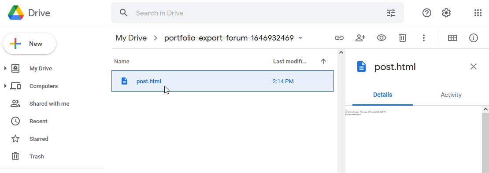The height and width of the screenshot is (173, 489).
Task: Click the post.html title in details panel
Action: 395,67
